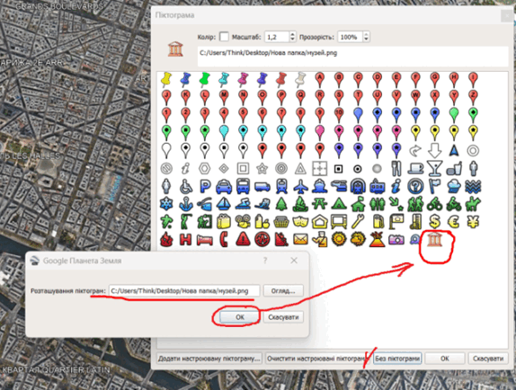Select the green pushpin icon
The image size is (516, 390).
click(x=204, y=79)
